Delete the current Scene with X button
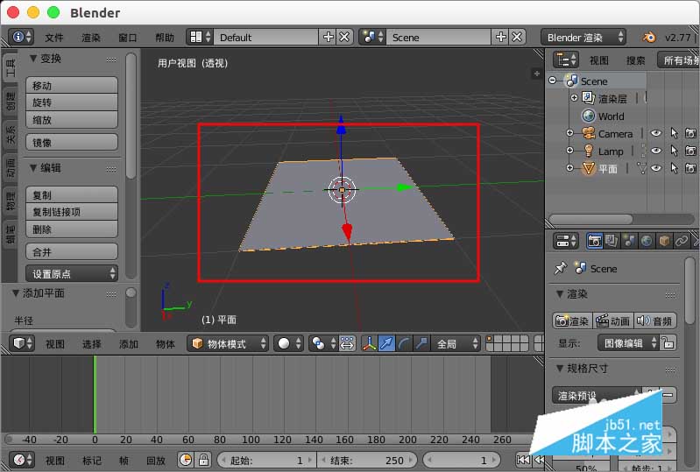This screenshot has height=472, width=700. point(517,37)
